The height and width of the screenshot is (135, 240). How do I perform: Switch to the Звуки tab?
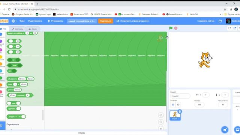[x=33, y=29]
